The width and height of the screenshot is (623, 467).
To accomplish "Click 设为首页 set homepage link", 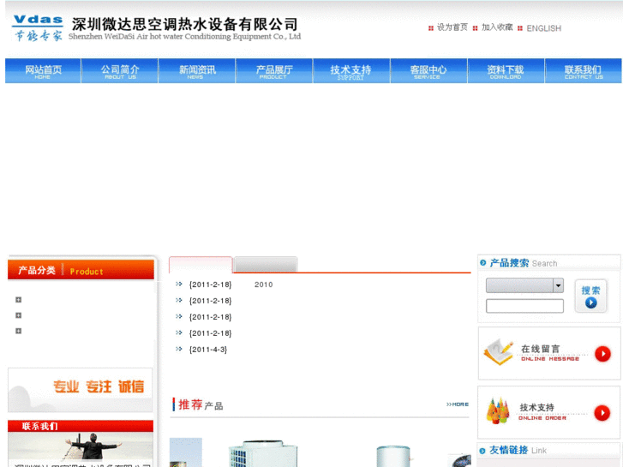I will [x=452, y=27].
